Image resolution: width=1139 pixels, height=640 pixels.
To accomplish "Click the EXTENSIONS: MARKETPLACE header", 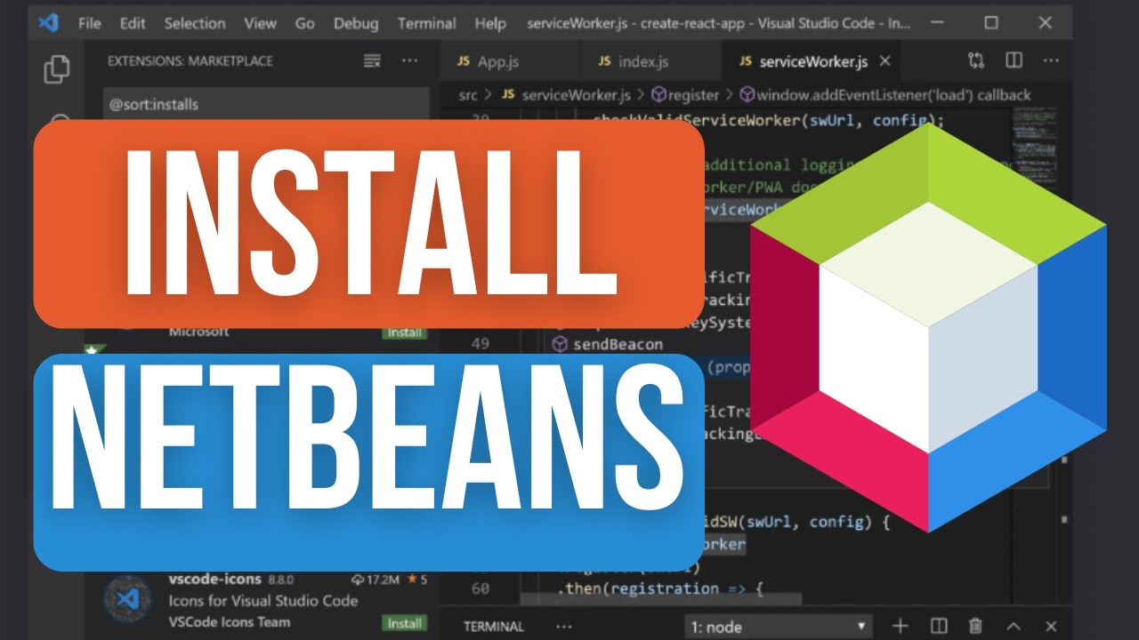I will (x=190, y=61).
